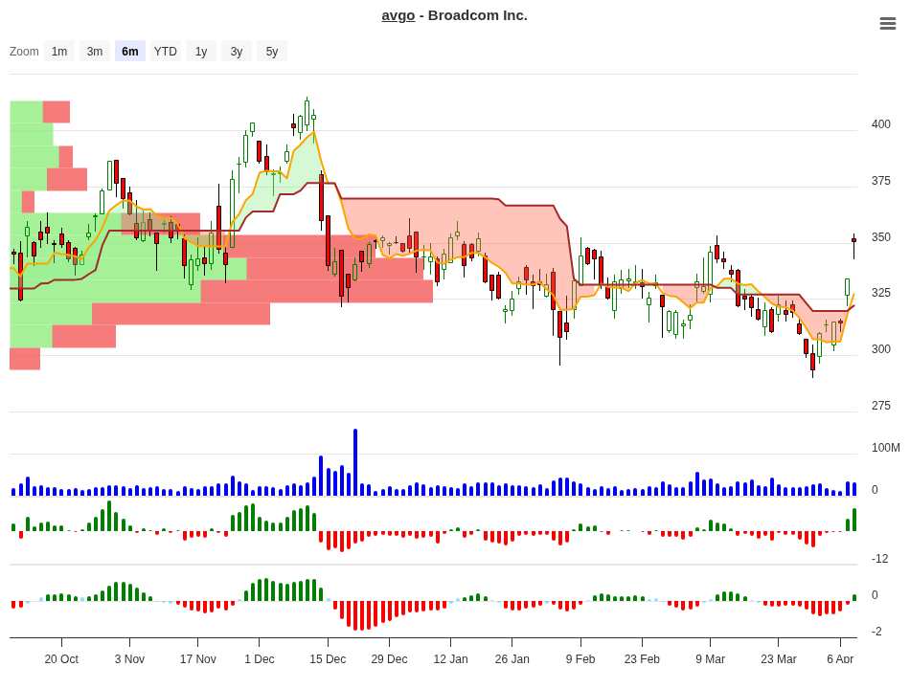Click the 20 Oct date axis label
Image resolution: width=910 pixels, height=689 pixels.
coord(61,658)
